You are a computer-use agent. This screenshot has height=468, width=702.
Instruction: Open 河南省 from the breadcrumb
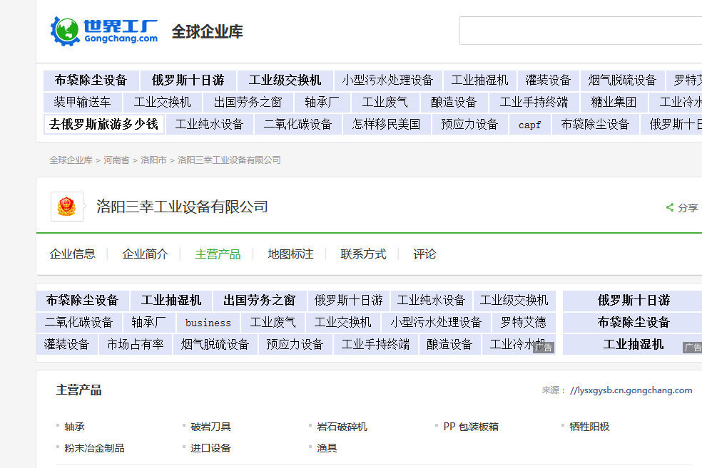coord(116,160)
